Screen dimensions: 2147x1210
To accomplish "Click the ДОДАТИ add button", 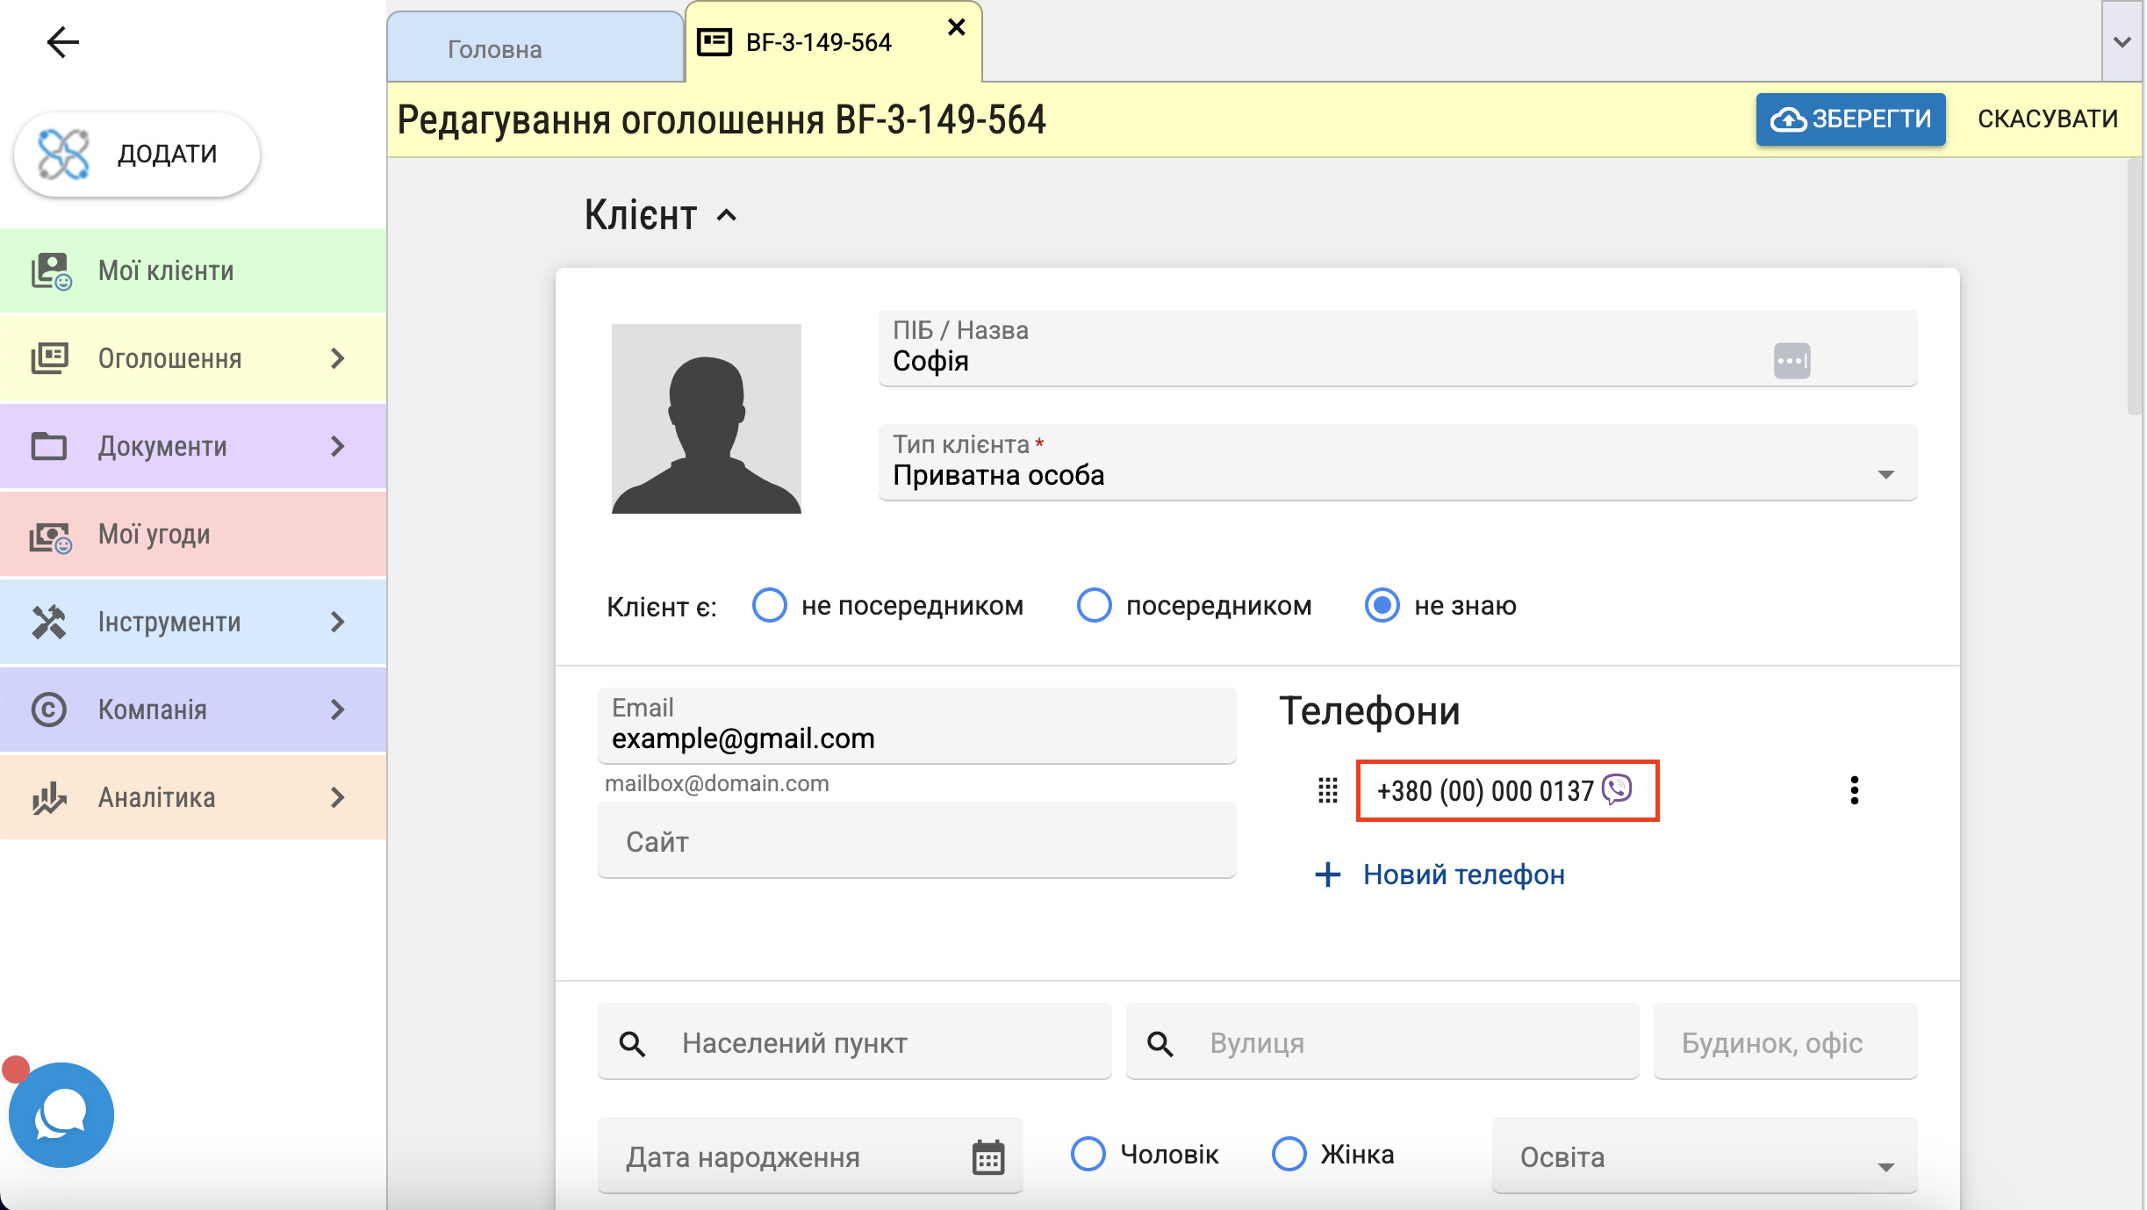I will (137, 154).
